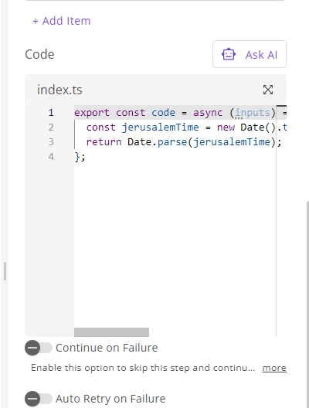Click line number 4 in editor
309x408 pixels.
pyautogui.click(x=51, y=157)
